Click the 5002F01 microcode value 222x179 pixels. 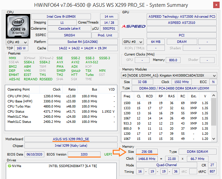pyautogui.click(x=109, y=29)
